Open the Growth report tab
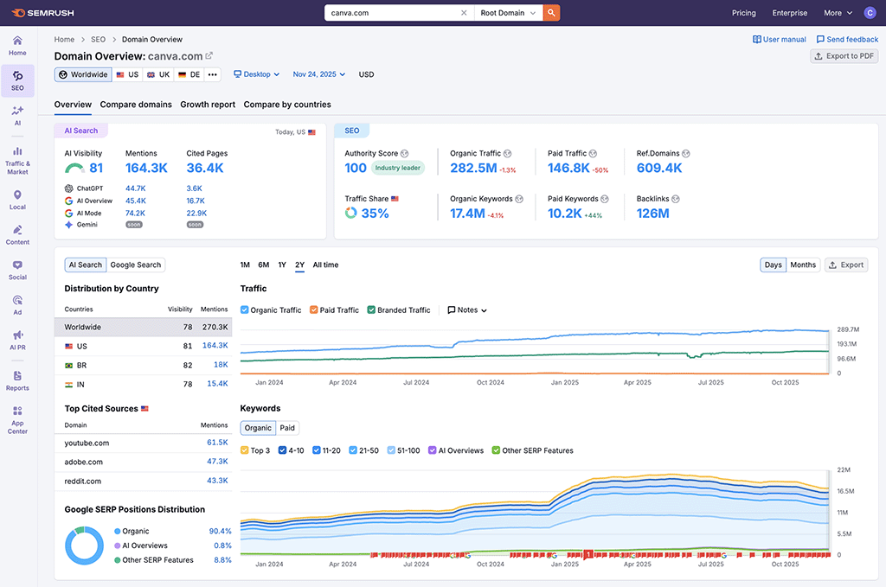Screen dimensions: 886x587 pyautogui.click(x=208, y=105)
